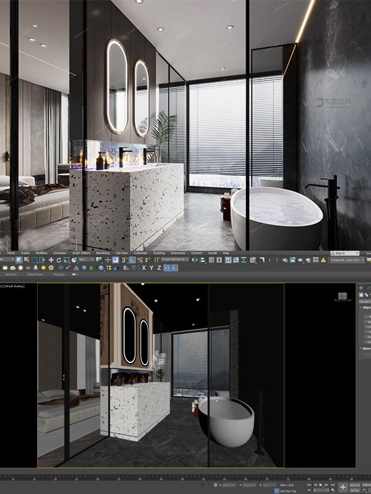Screen dimensions: 371x494
Task: Open the Sign In dropdown
Action: point(345,253)
